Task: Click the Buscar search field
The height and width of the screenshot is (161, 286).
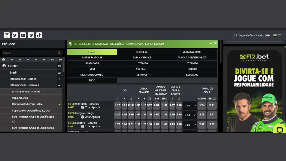Action: (29, 53)
